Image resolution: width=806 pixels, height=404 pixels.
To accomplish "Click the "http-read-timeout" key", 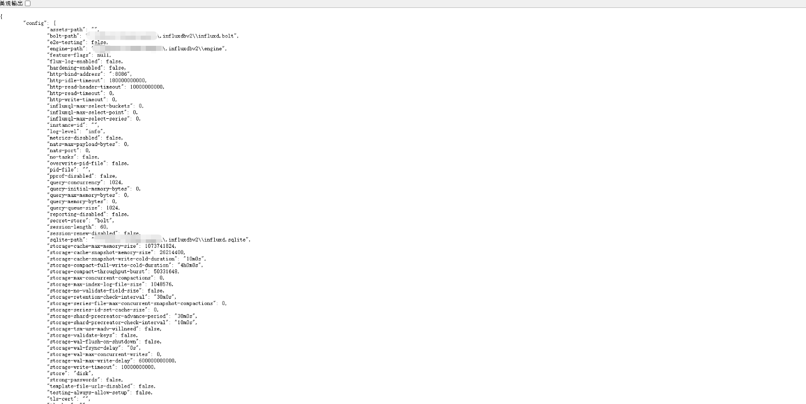I will pyautogui.click(x=76, y=93).
